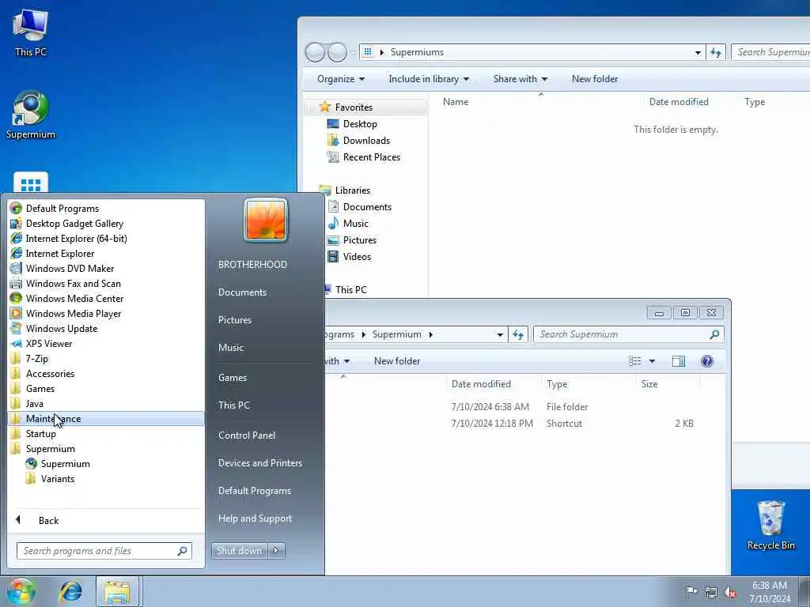Click Supermium breadcrumb in front window address bar
This screenshot has width=810, height=607.
click(x=396, y=334)
